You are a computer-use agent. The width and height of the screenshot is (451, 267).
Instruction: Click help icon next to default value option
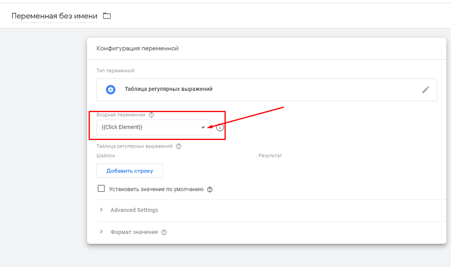(210, 190)
